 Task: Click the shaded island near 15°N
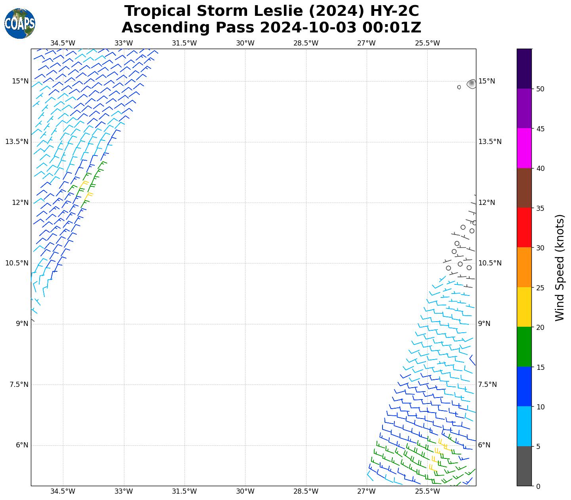[x=472, y=83]
